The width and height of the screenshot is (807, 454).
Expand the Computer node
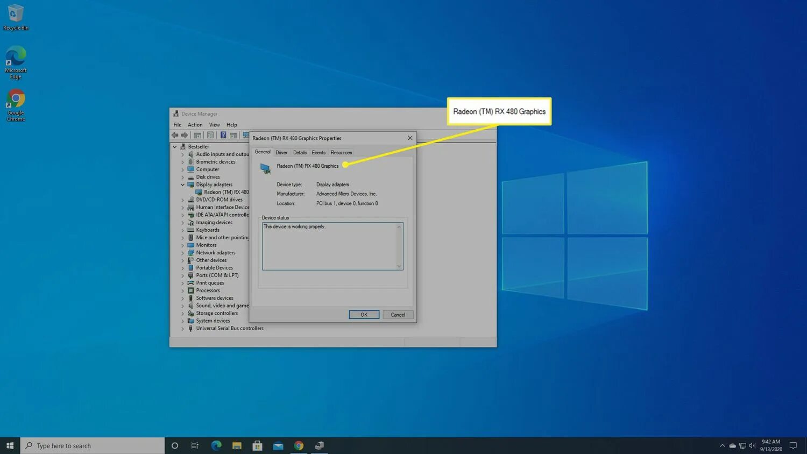click(182, 169)
